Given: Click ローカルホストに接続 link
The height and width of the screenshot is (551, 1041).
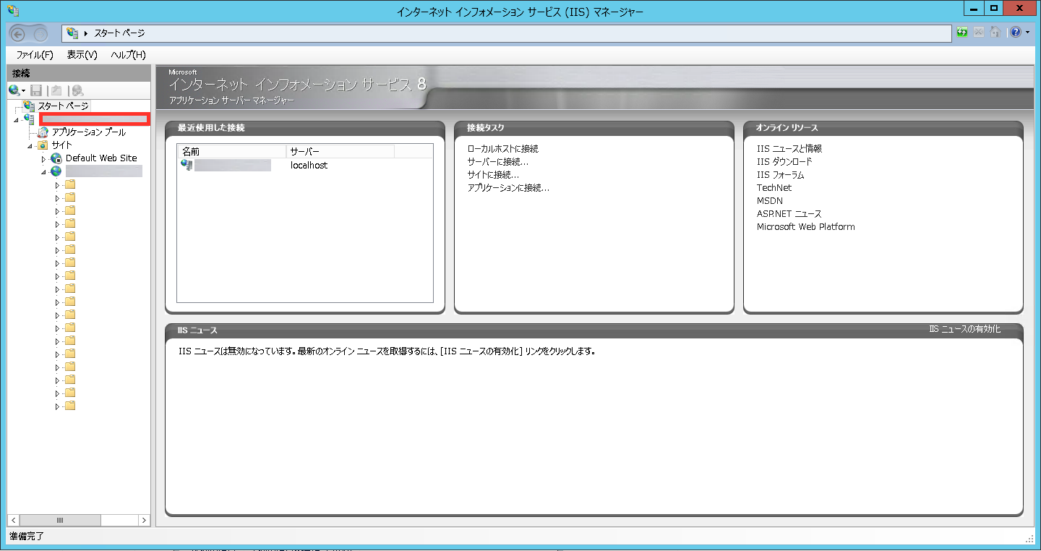Looking at the screenshot, I should [x=503, y=149].
